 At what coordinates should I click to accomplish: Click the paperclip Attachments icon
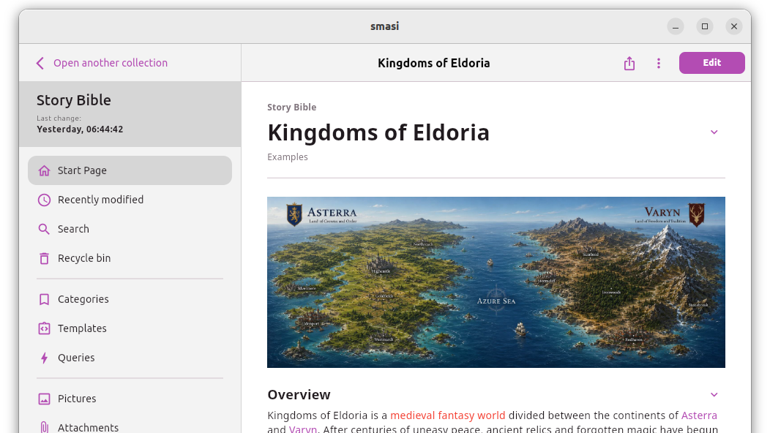tap(44, 427)
